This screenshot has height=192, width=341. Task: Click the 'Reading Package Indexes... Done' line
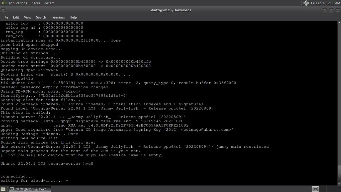[x=39, y=134]
